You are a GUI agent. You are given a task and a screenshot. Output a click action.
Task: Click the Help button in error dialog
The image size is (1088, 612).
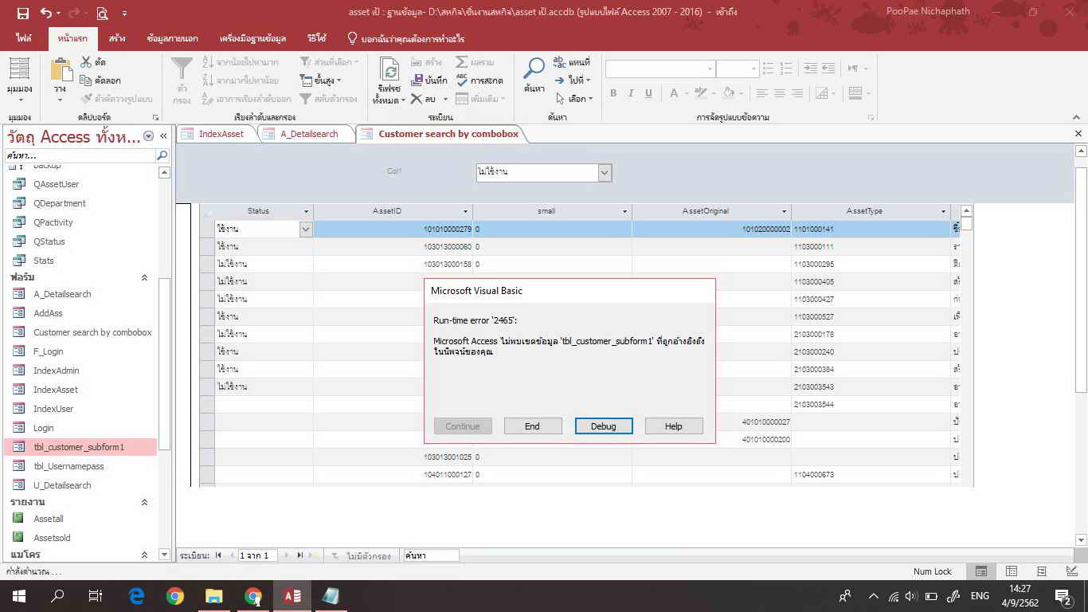point(674,426)
